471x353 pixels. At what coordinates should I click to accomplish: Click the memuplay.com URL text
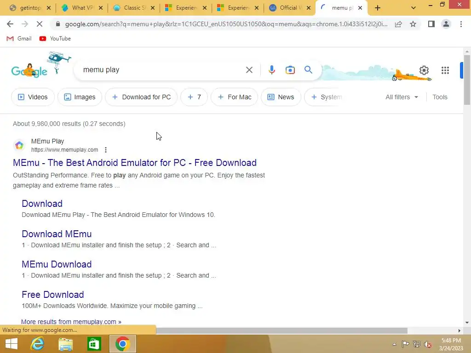coord(64,149)
